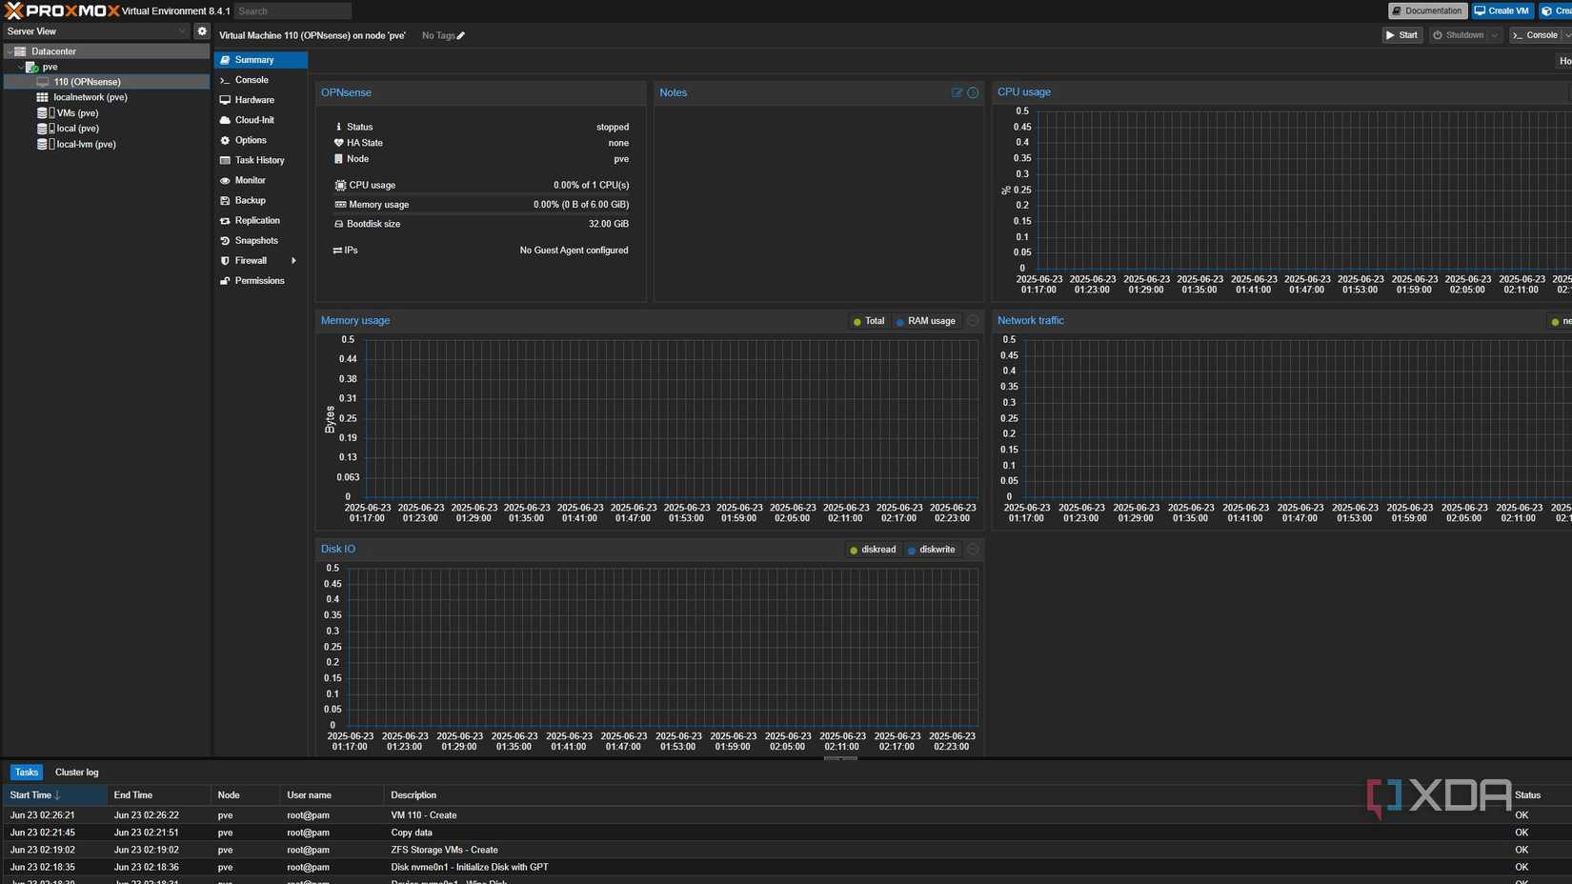Toggle diskread legend series
1572x884 pixels.
[x=873, y=550]
